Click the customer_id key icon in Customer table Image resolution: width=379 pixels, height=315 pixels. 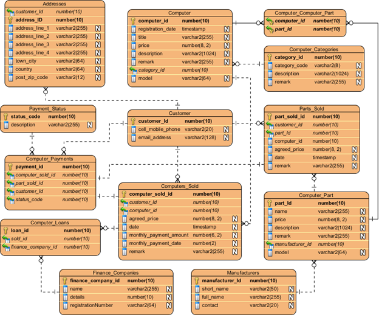pyautogui.click(x=133, y=121)
